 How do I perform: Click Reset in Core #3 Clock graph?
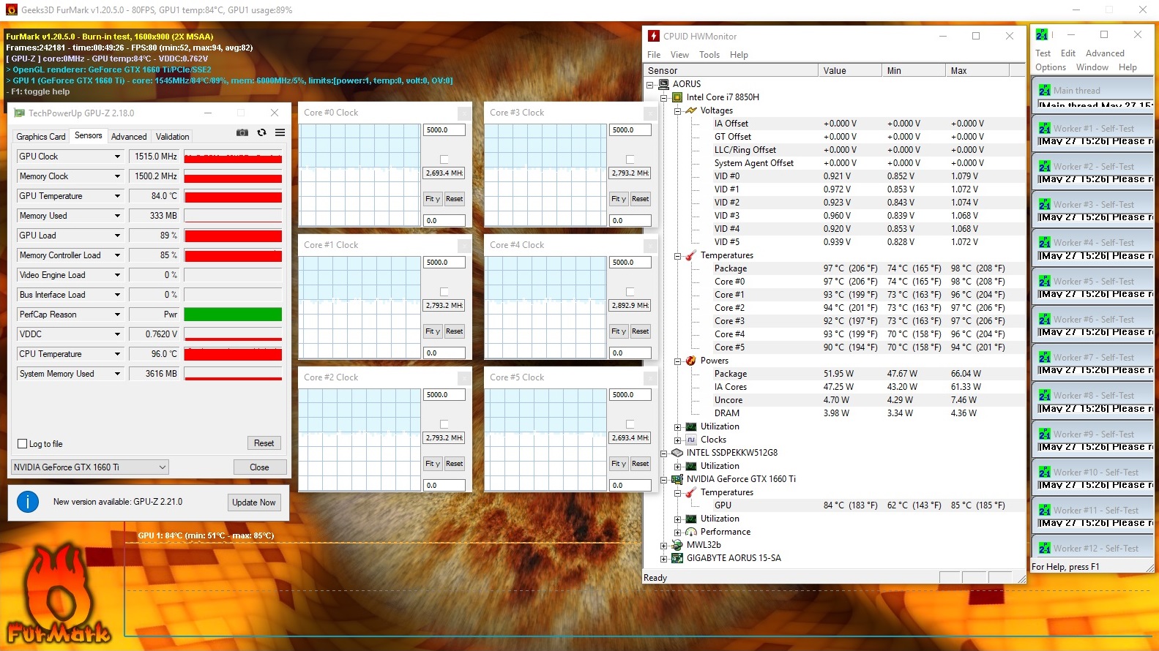pyautogui.click(x=641, y=199)
